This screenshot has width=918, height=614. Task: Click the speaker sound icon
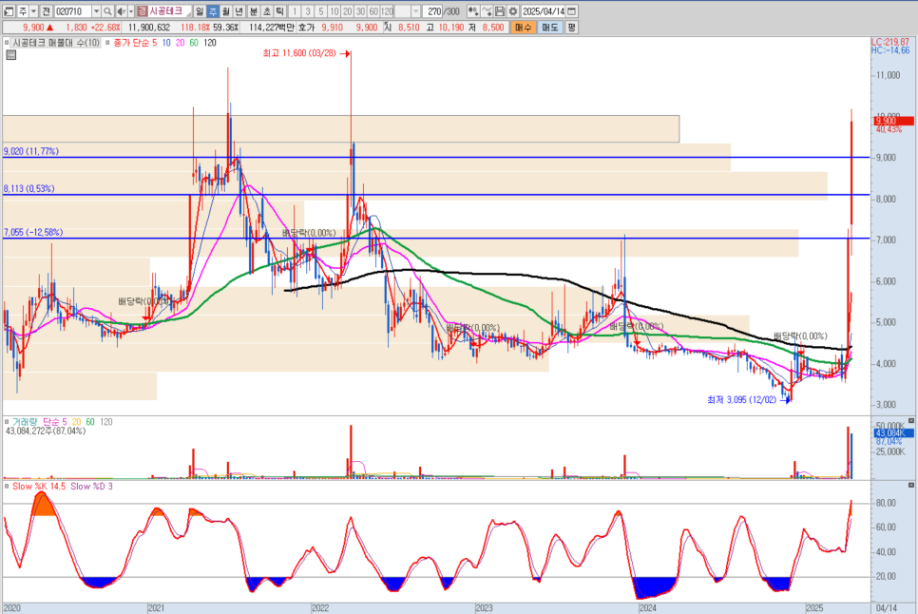tap(121, 11)
